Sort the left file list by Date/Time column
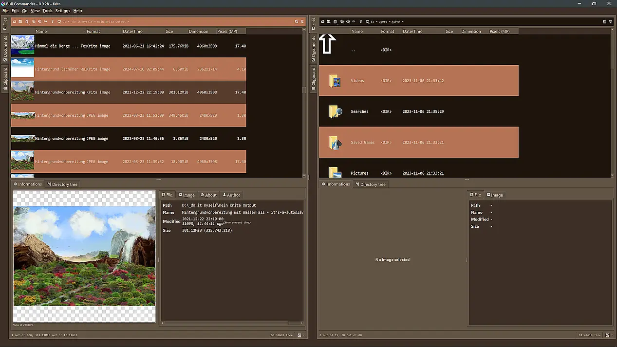This screenshot has height=347, width=617. click(132, 31)
